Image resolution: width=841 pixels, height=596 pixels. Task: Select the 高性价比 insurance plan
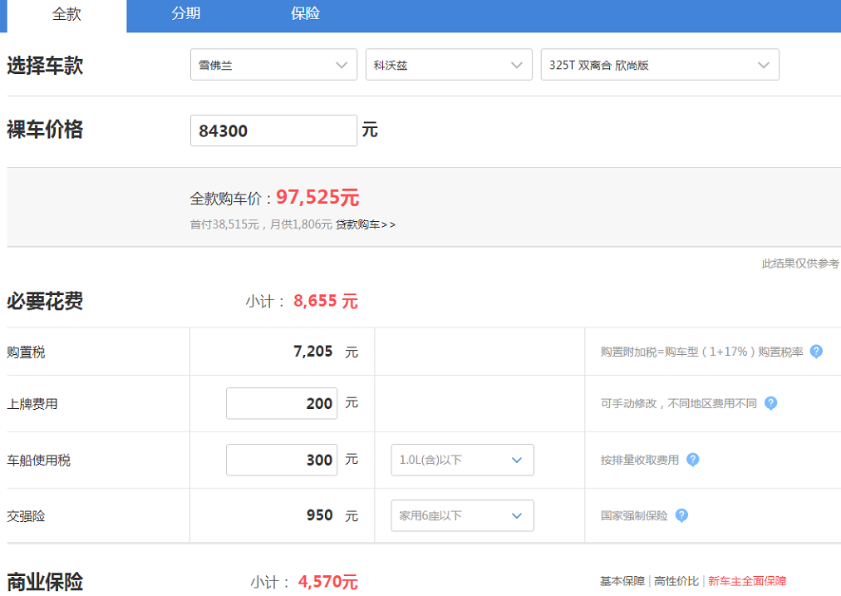[x=676, y=581]
